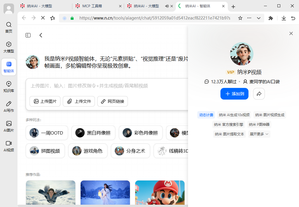The height and width of the screenshot is (207, 299).
Task: Click the browser forward arrow
Action: [x=34, y=18]
